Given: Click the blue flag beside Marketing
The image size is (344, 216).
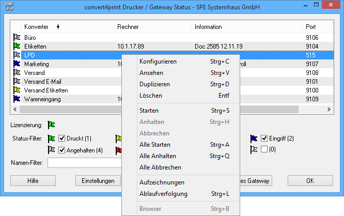Looking at the screenshot, I should point(17,64).
